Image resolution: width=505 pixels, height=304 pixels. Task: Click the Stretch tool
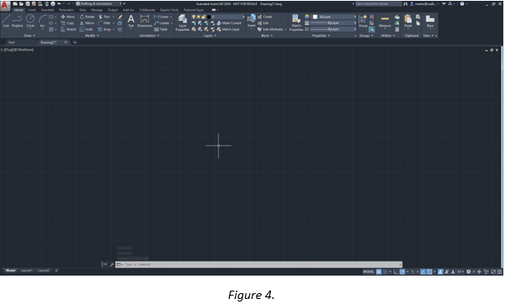tap(69, 29)
